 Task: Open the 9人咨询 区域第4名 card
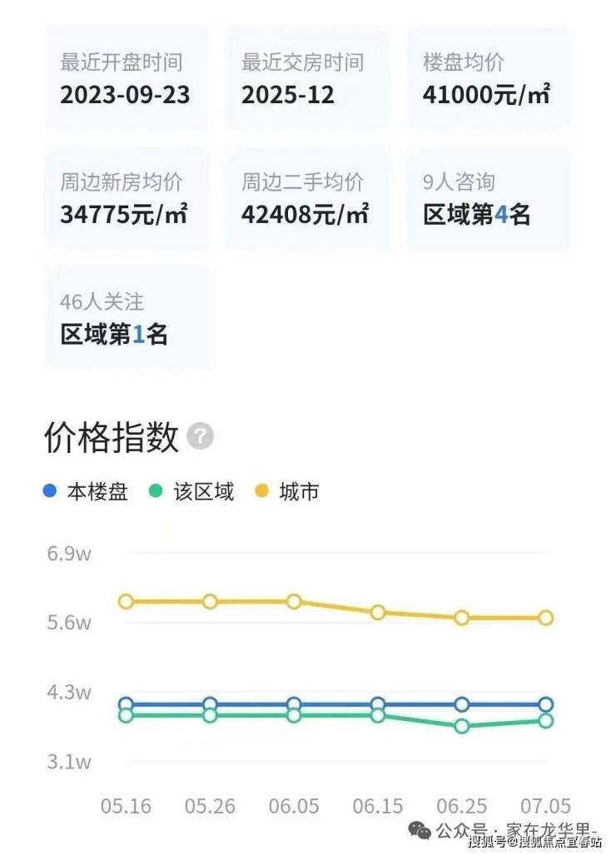coord(489,198)
